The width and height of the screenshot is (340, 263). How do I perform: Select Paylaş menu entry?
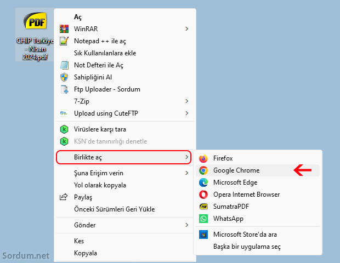[x=124, y=197]
